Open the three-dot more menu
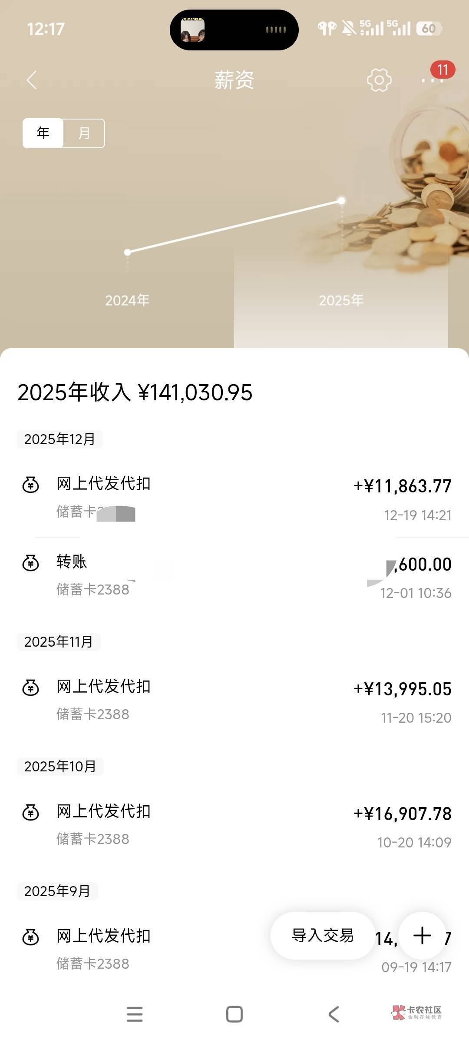 (432, 80)
